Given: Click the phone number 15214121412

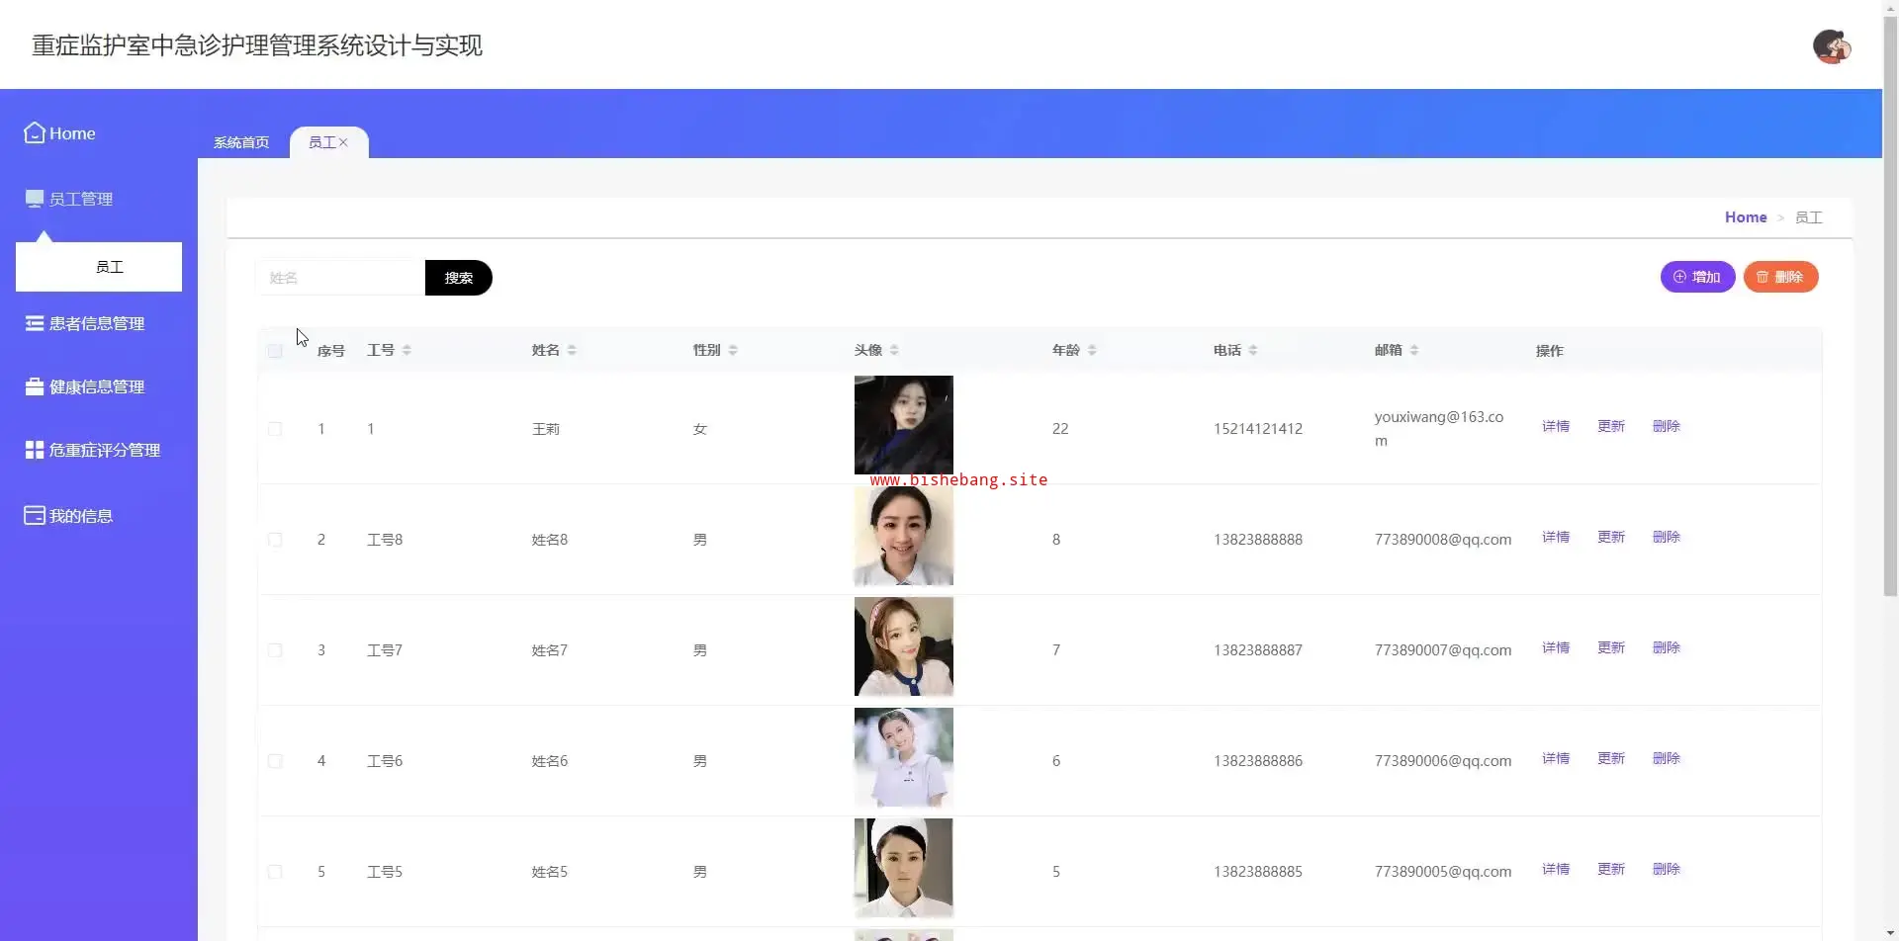Looking at the screenshot, I should tap(1258, 429).
